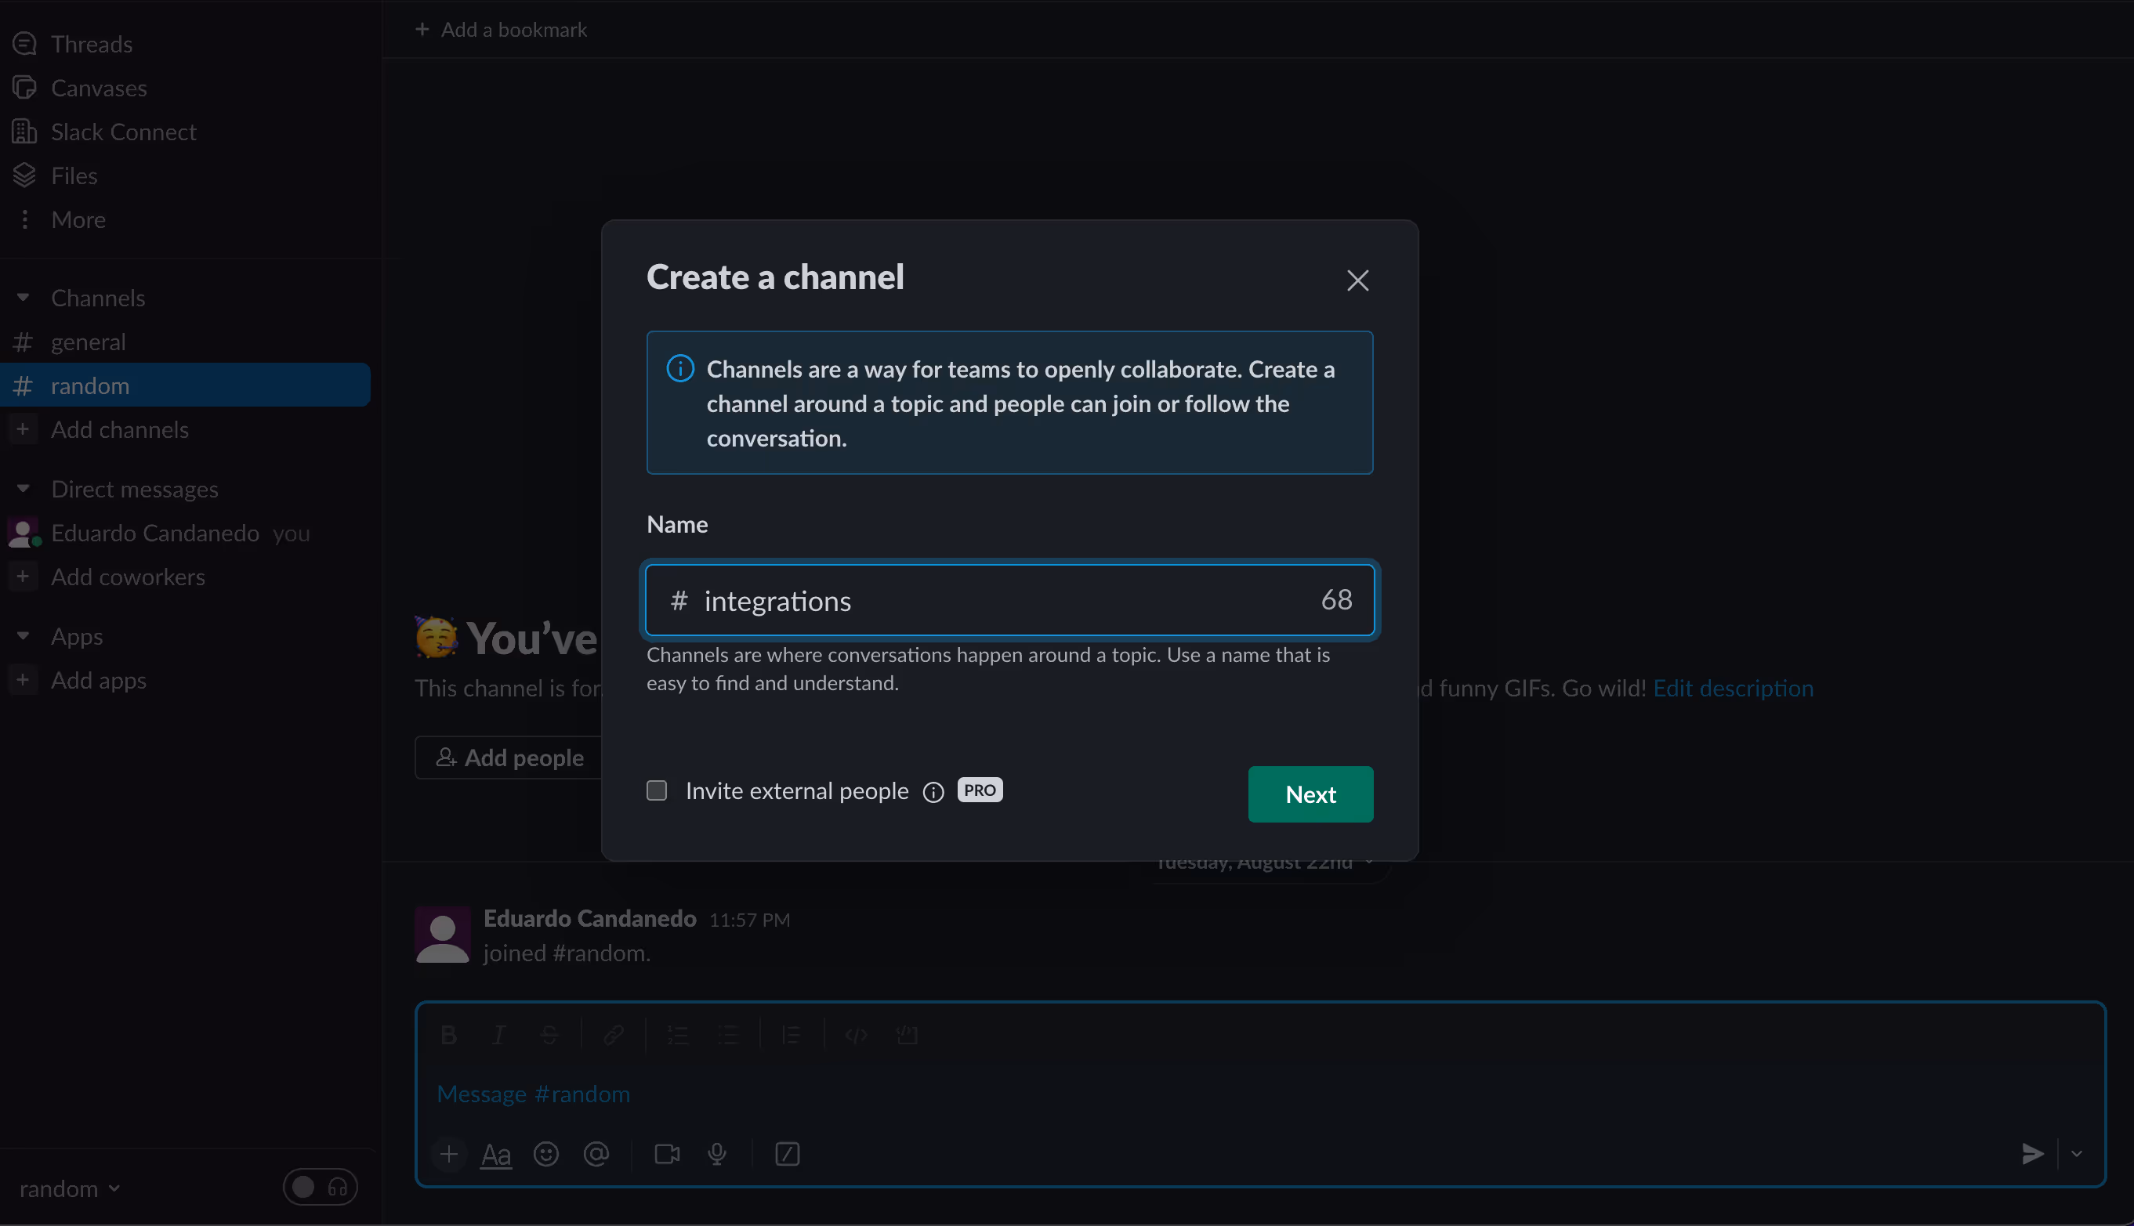Collapse the Channels section arrow

coord(24,297)
